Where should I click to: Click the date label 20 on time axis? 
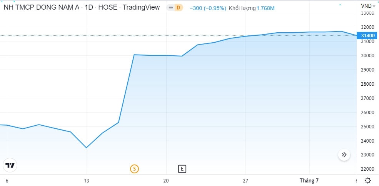tap(166, 181)
